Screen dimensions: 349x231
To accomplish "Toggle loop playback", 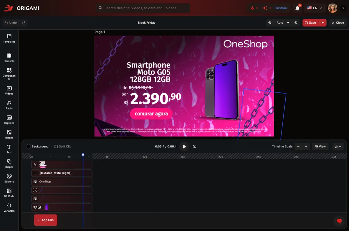I will pyautogui.click(x=195, y=147).
